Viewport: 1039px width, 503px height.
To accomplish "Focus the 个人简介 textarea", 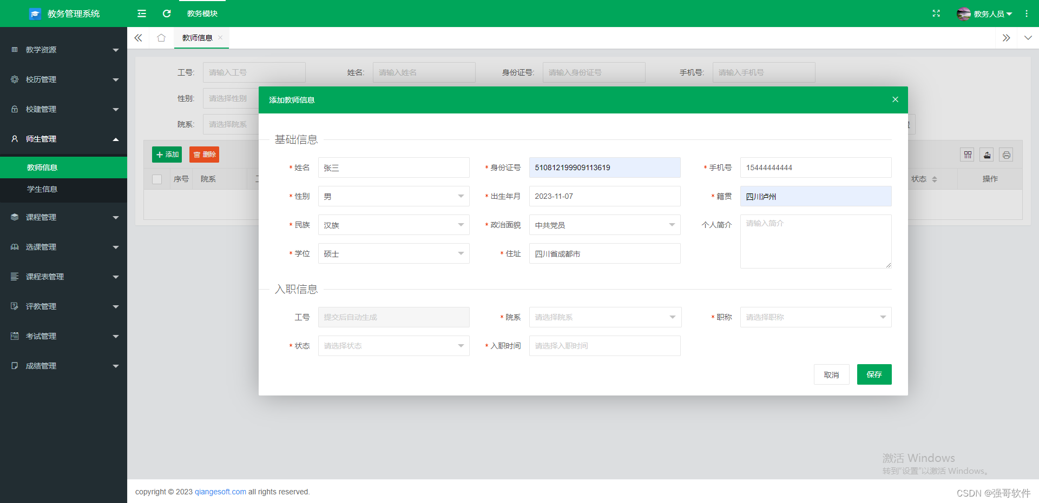I will click(x=816, y=242).
